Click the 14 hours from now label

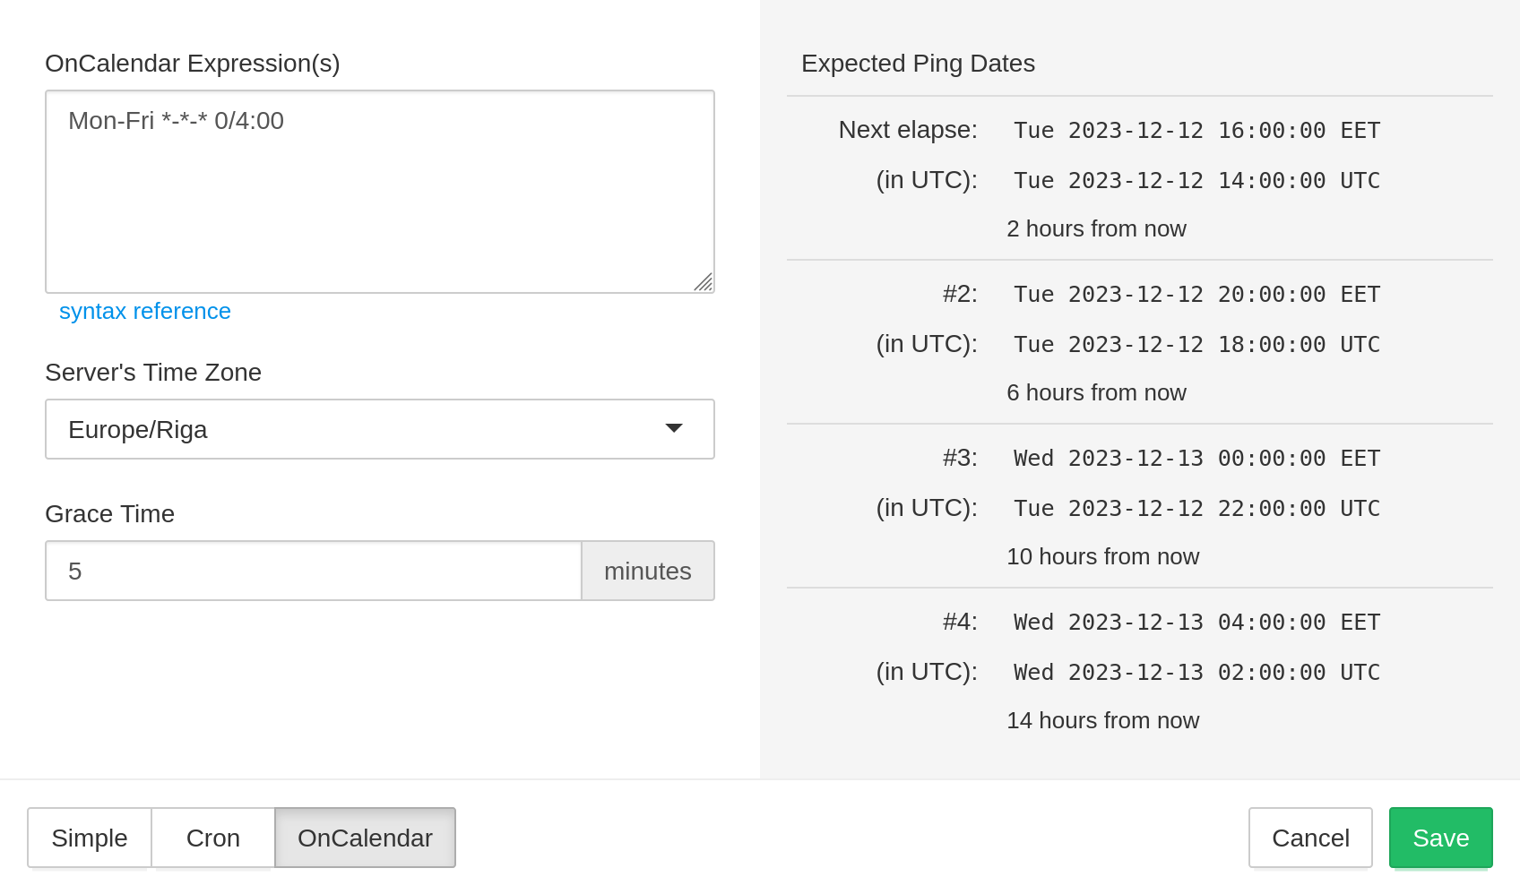point(1103,720)
